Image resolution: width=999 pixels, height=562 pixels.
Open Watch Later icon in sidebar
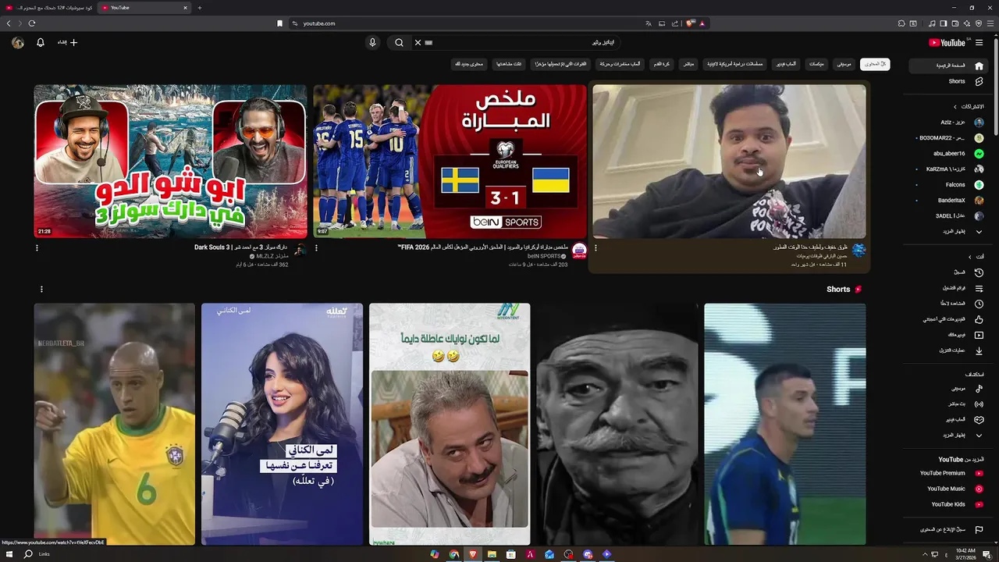(x=979, y=304)
